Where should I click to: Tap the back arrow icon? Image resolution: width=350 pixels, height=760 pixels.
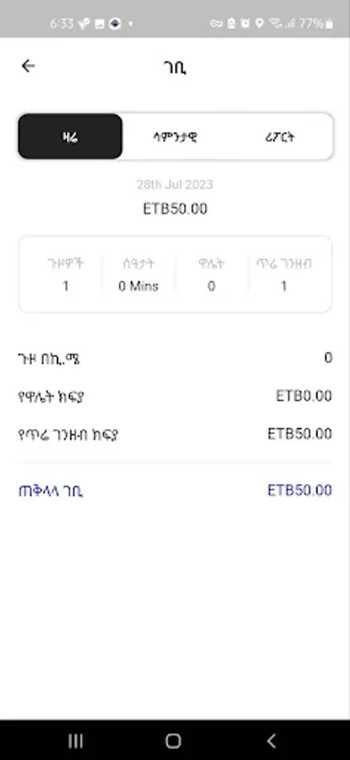pos(28,65)
